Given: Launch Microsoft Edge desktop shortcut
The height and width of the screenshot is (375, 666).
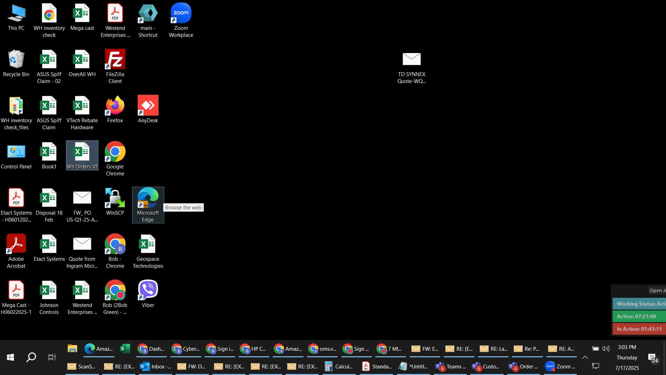Looking at the screenshot, I should (148, 205).
